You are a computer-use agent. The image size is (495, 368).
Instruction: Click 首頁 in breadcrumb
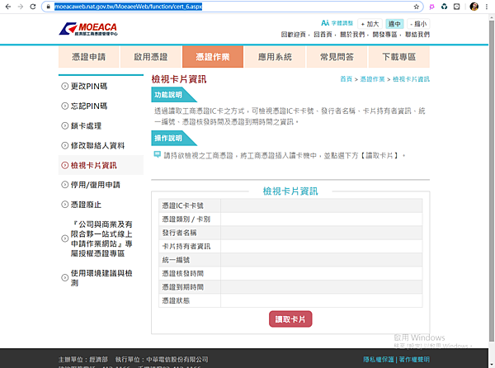[346, 79]
